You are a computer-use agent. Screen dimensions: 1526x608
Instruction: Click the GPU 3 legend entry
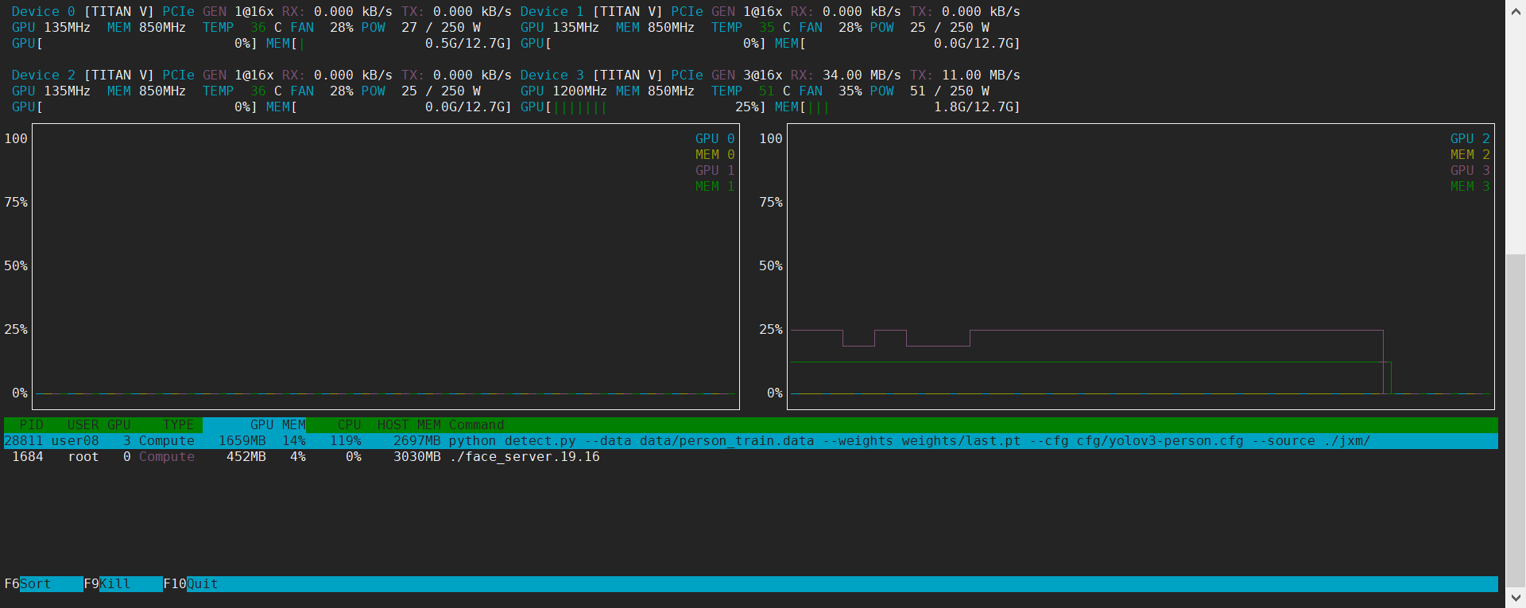1470,171
